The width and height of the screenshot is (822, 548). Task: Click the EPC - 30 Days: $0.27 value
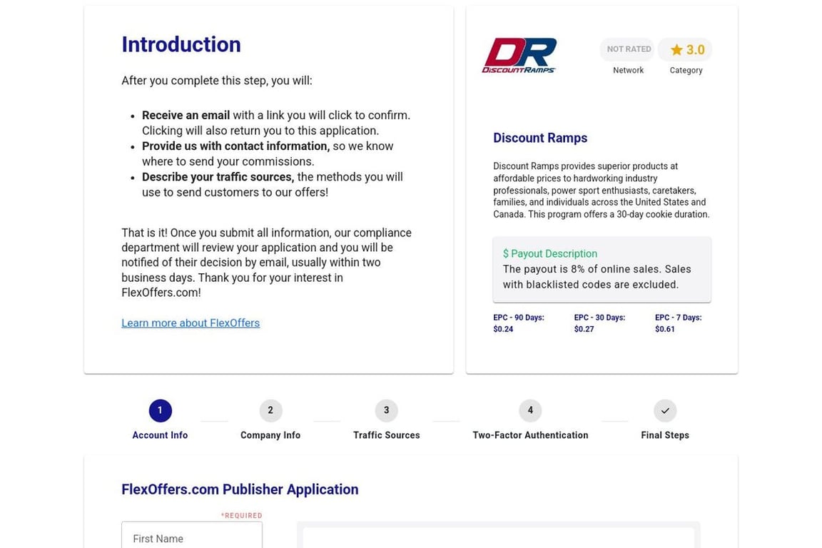tap(599, 323)
